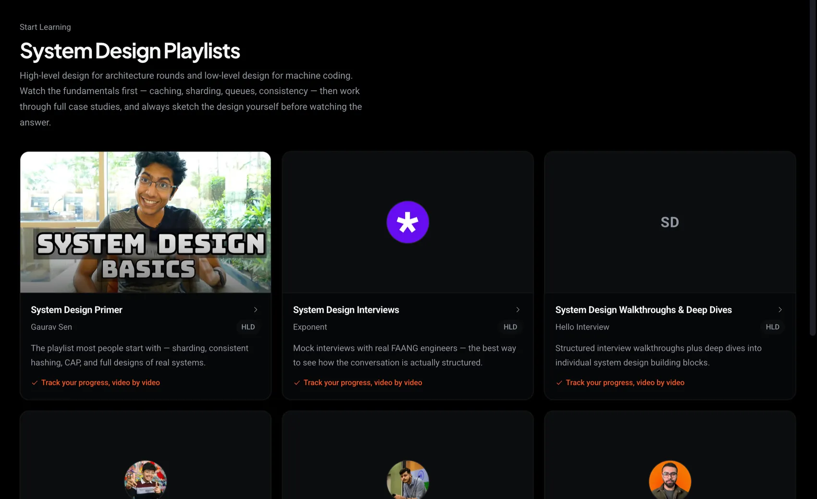Click HLD badge on Hello Interview card
The image size is (817, 499).
tap(773, 327)
